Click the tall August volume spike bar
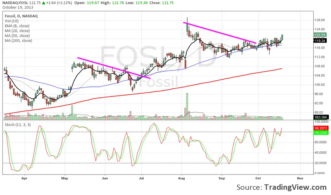This screenshot has height=195, width=331. click(187, 106)
